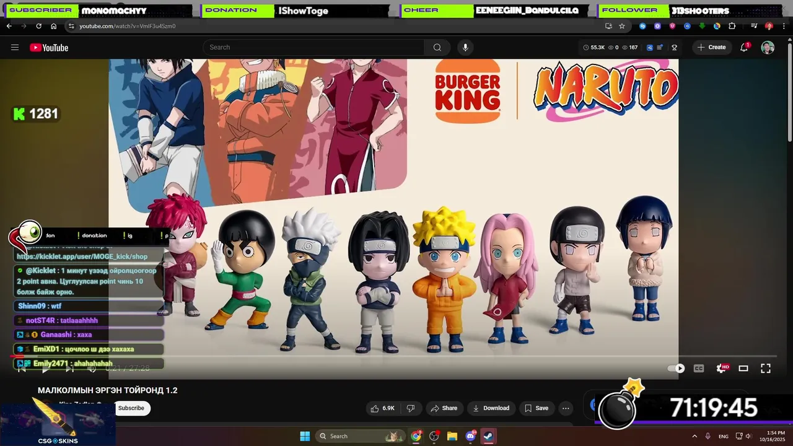
Task: Toggle closed captions CC button
Action: click(x=699, y=368)
